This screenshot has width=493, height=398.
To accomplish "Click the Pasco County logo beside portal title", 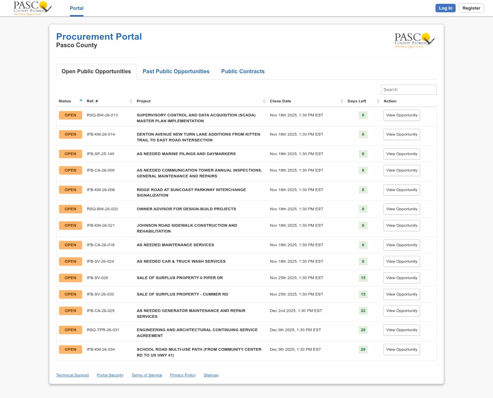I will (414, 40).
